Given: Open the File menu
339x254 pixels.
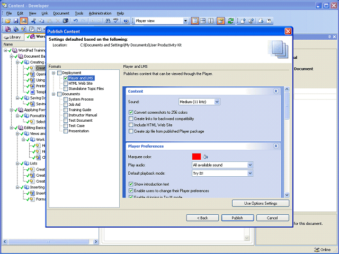Looking at the screenshot, I should tap(9, 13).
